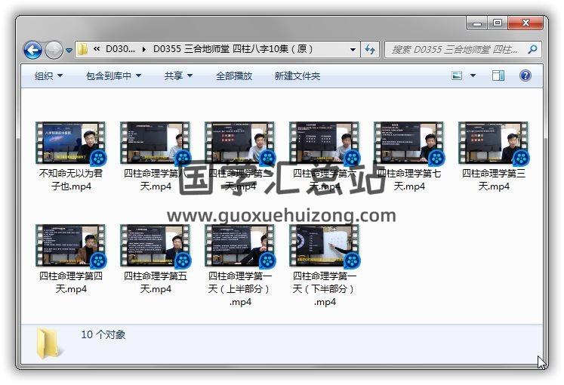Viewport: 564px width, 385px height.
Task: Click the magnifier search icon
Action: (x=532, y=49)
